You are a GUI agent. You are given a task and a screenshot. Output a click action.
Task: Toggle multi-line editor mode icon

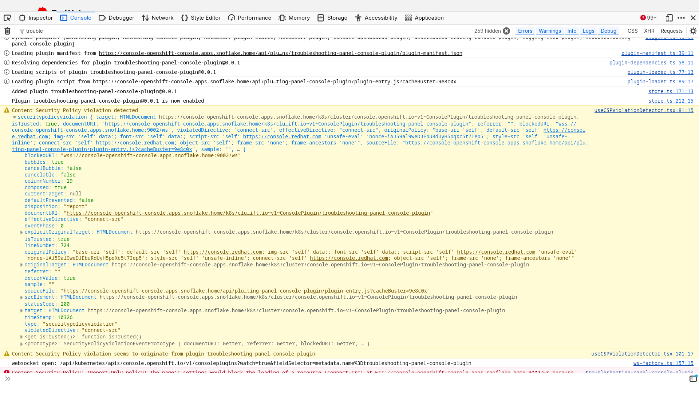point(693,379)
